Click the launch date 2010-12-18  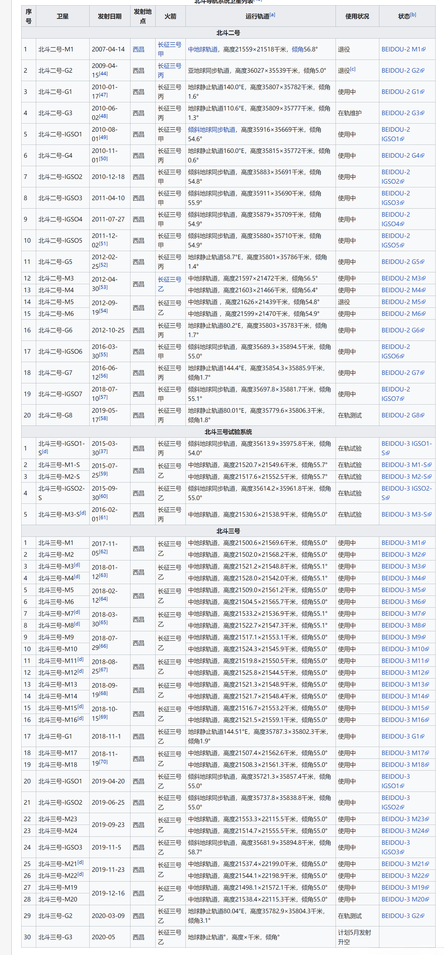point(108,177)
